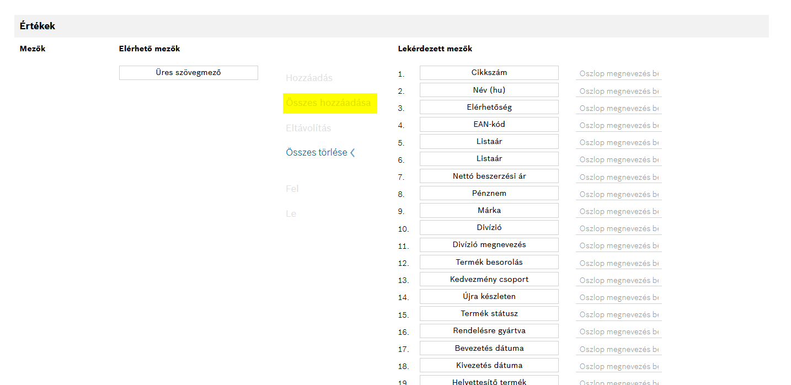Click column name input next to Kedvezmény csoport
The width and height of the screenshot is (791, 385).
pyautogui.click(x=618, y=280)
